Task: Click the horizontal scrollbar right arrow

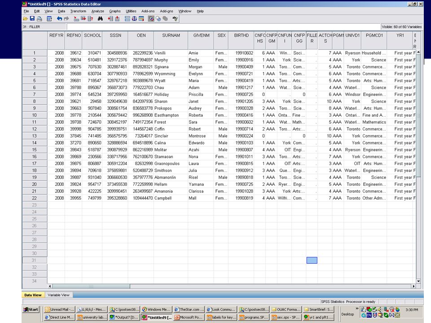Action: point(413,286)
